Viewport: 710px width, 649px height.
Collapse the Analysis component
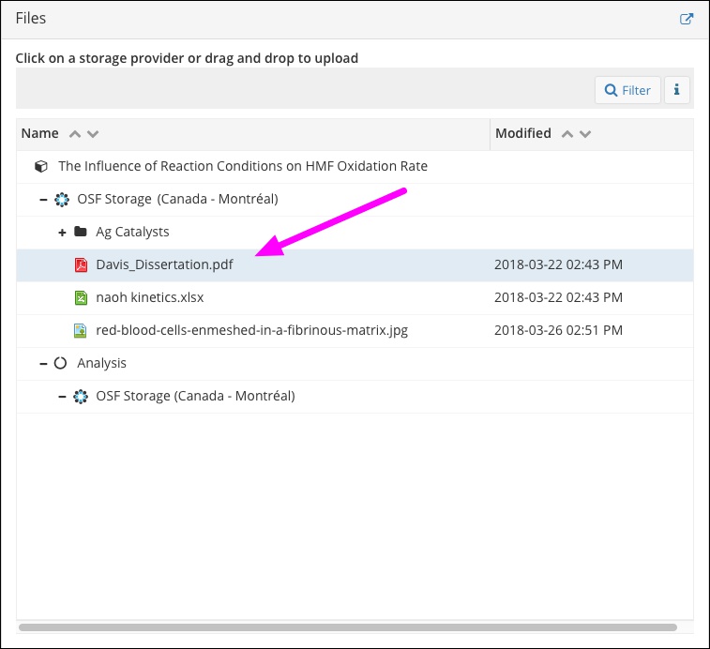[43, 363]
